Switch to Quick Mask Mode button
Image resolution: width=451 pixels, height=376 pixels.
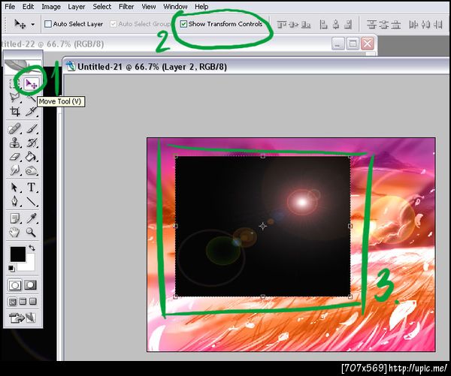tap(31, 285)
